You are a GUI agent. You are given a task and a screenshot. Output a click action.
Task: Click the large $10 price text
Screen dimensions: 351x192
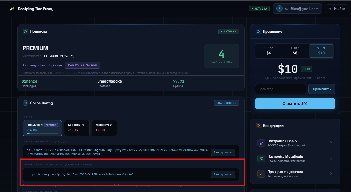pos(287,69)
